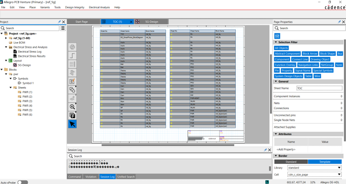346x184 pixels.
Task: Close the Page Properties panel
Action: click(344, 22)
